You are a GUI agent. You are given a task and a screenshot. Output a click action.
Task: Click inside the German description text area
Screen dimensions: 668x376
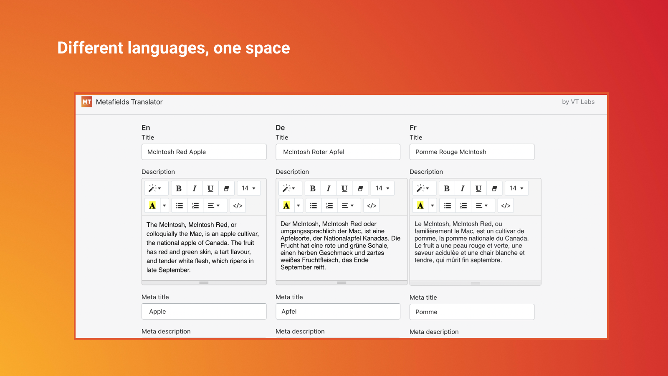342,248
